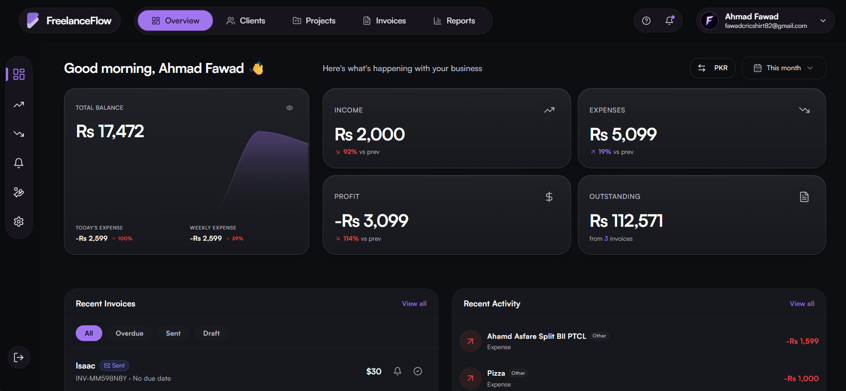Click View all in Recent Activity
The height and width of the screenshot is (391, 846).
point(802,304)
